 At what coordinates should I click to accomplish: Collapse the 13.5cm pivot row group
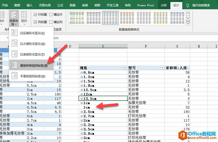[x=82, y=99]
